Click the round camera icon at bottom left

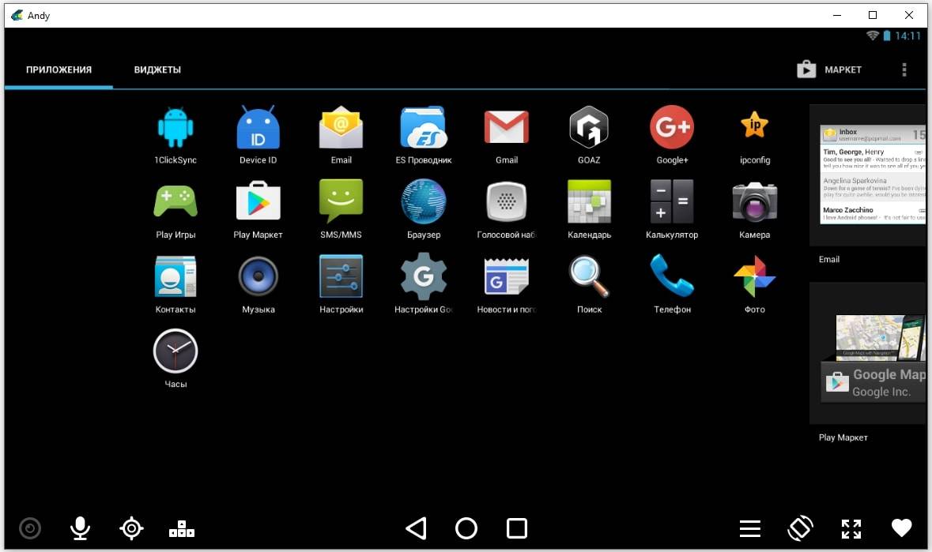coord(30,528)
